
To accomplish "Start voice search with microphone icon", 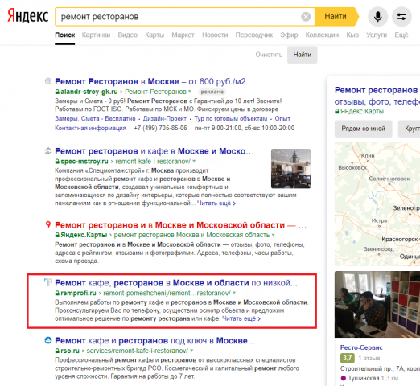I will click(x=377, y=17).
